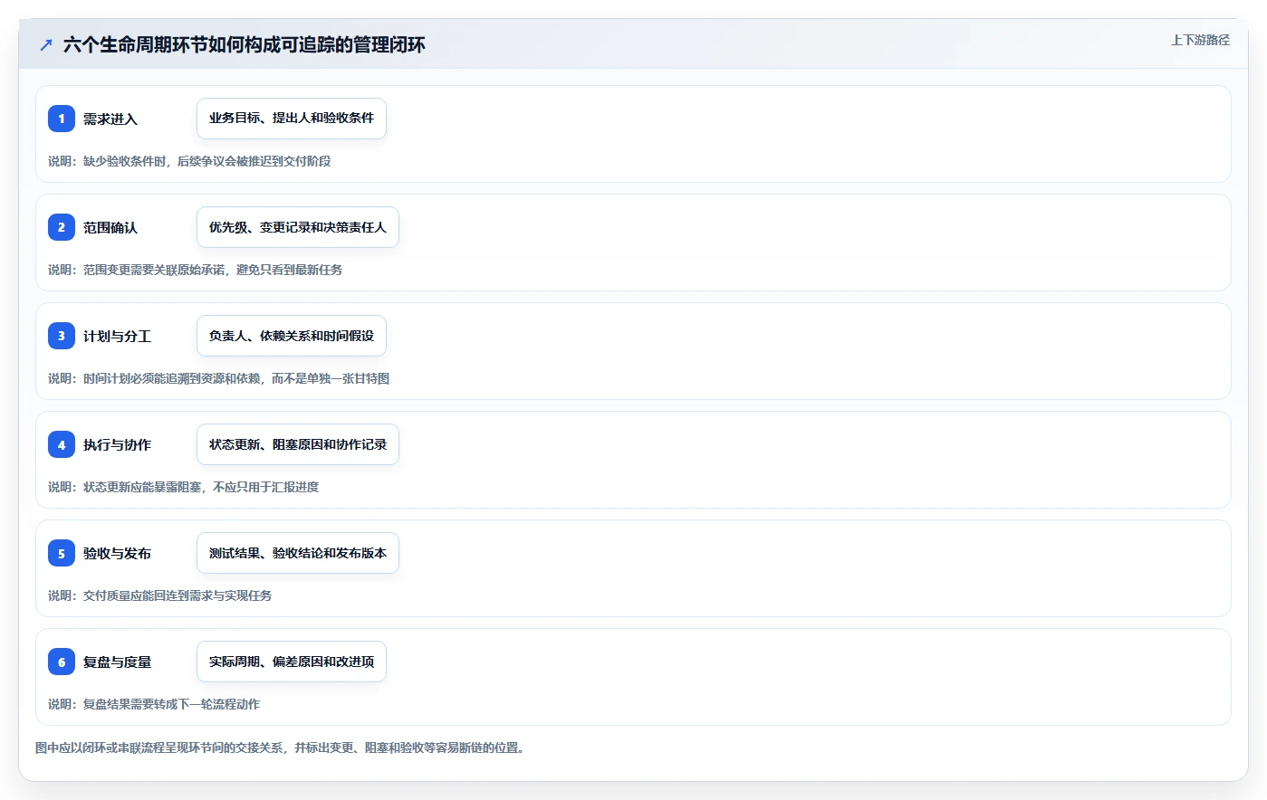
Task: Click the 业务目标、提出人和验收条件 chip
Action: pyautogui.click(x=292, y=119)
